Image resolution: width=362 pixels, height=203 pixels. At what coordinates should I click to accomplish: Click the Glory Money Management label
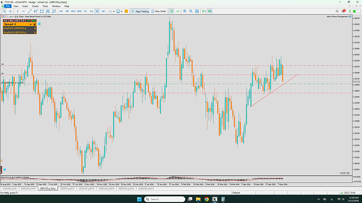pyautogui.click(x=338, y=17)
